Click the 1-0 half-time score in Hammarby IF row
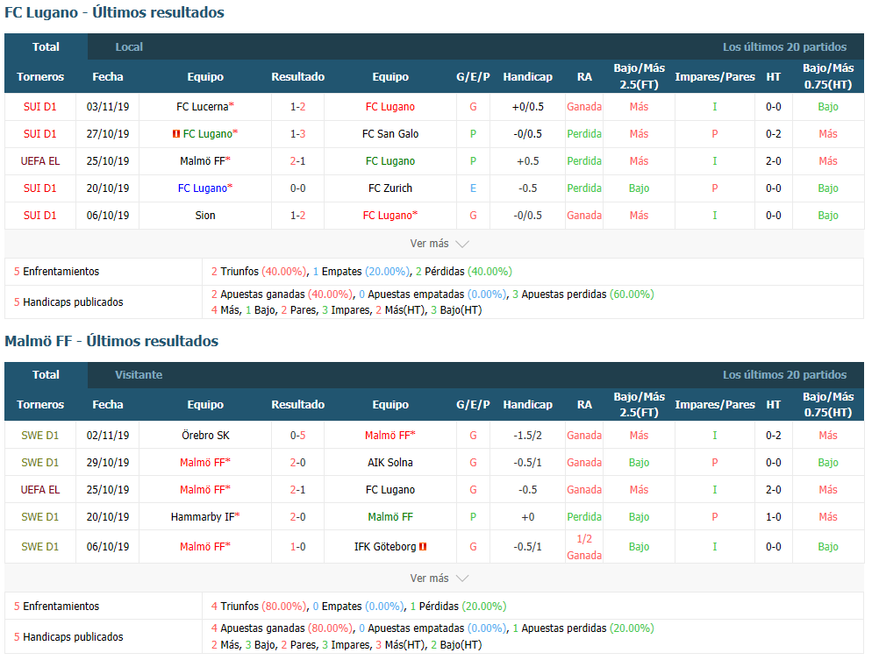This screenshot has height=660, width=879. click(x=773, y=516)
